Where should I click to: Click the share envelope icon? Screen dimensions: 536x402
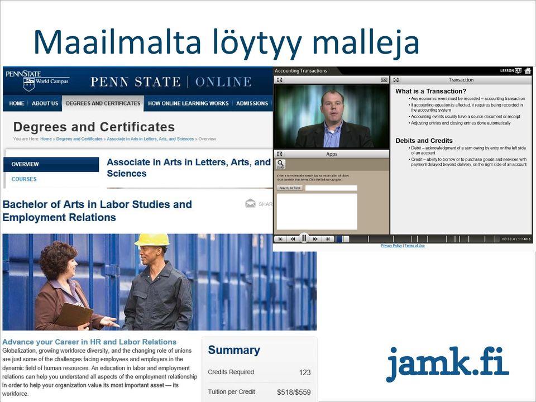click(x=250, y=203)
